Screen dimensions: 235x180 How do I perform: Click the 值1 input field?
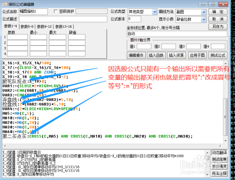[x=144, y=47]
